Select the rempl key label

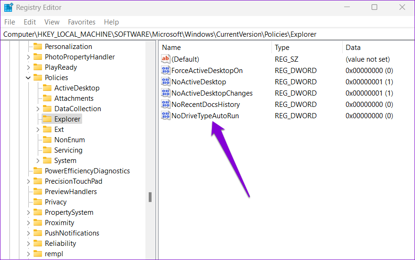(x=54, y=254)
